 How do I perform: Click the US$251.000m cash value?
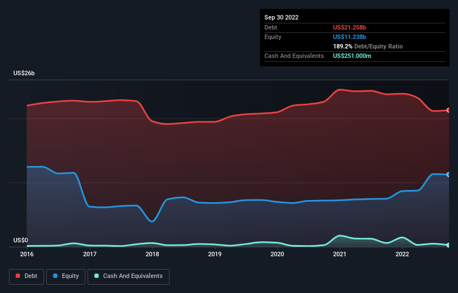[x=352, y=56]
